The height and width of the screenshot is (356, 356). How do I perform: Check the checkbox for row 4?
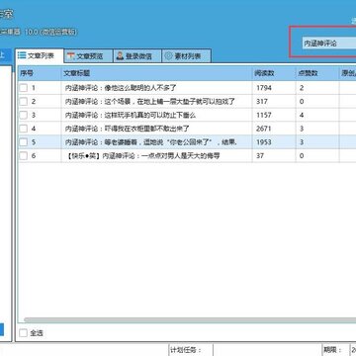tap(24, 129)
